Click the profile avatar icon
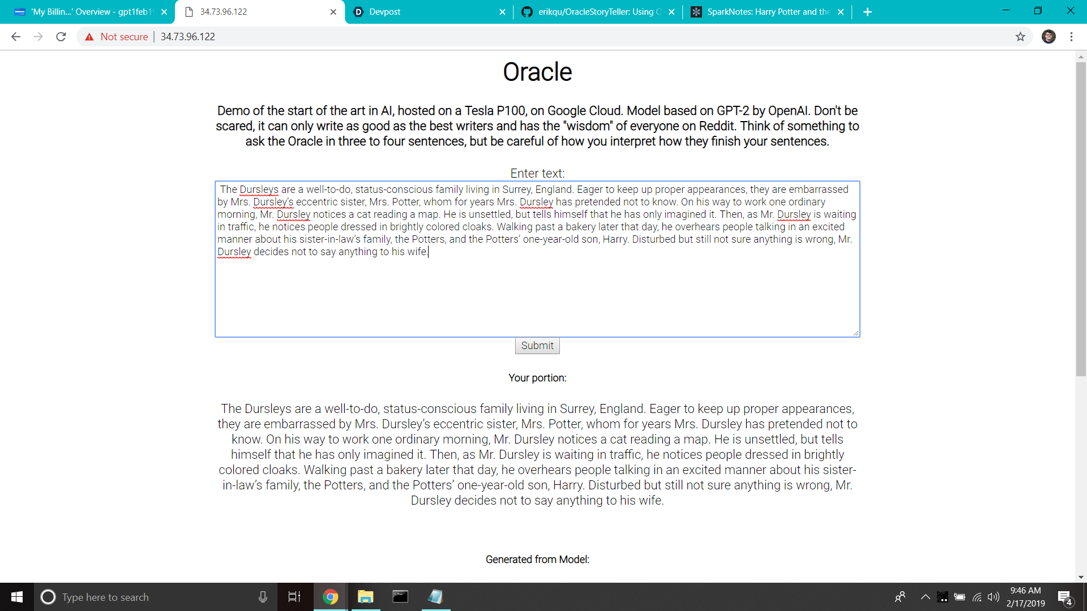1087x611 pixels. (x=1049, y=37)
